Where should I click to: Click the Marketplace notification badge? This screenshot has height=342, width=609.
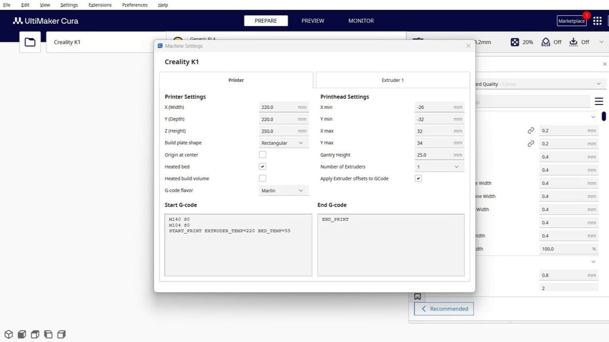click(586, 16)
